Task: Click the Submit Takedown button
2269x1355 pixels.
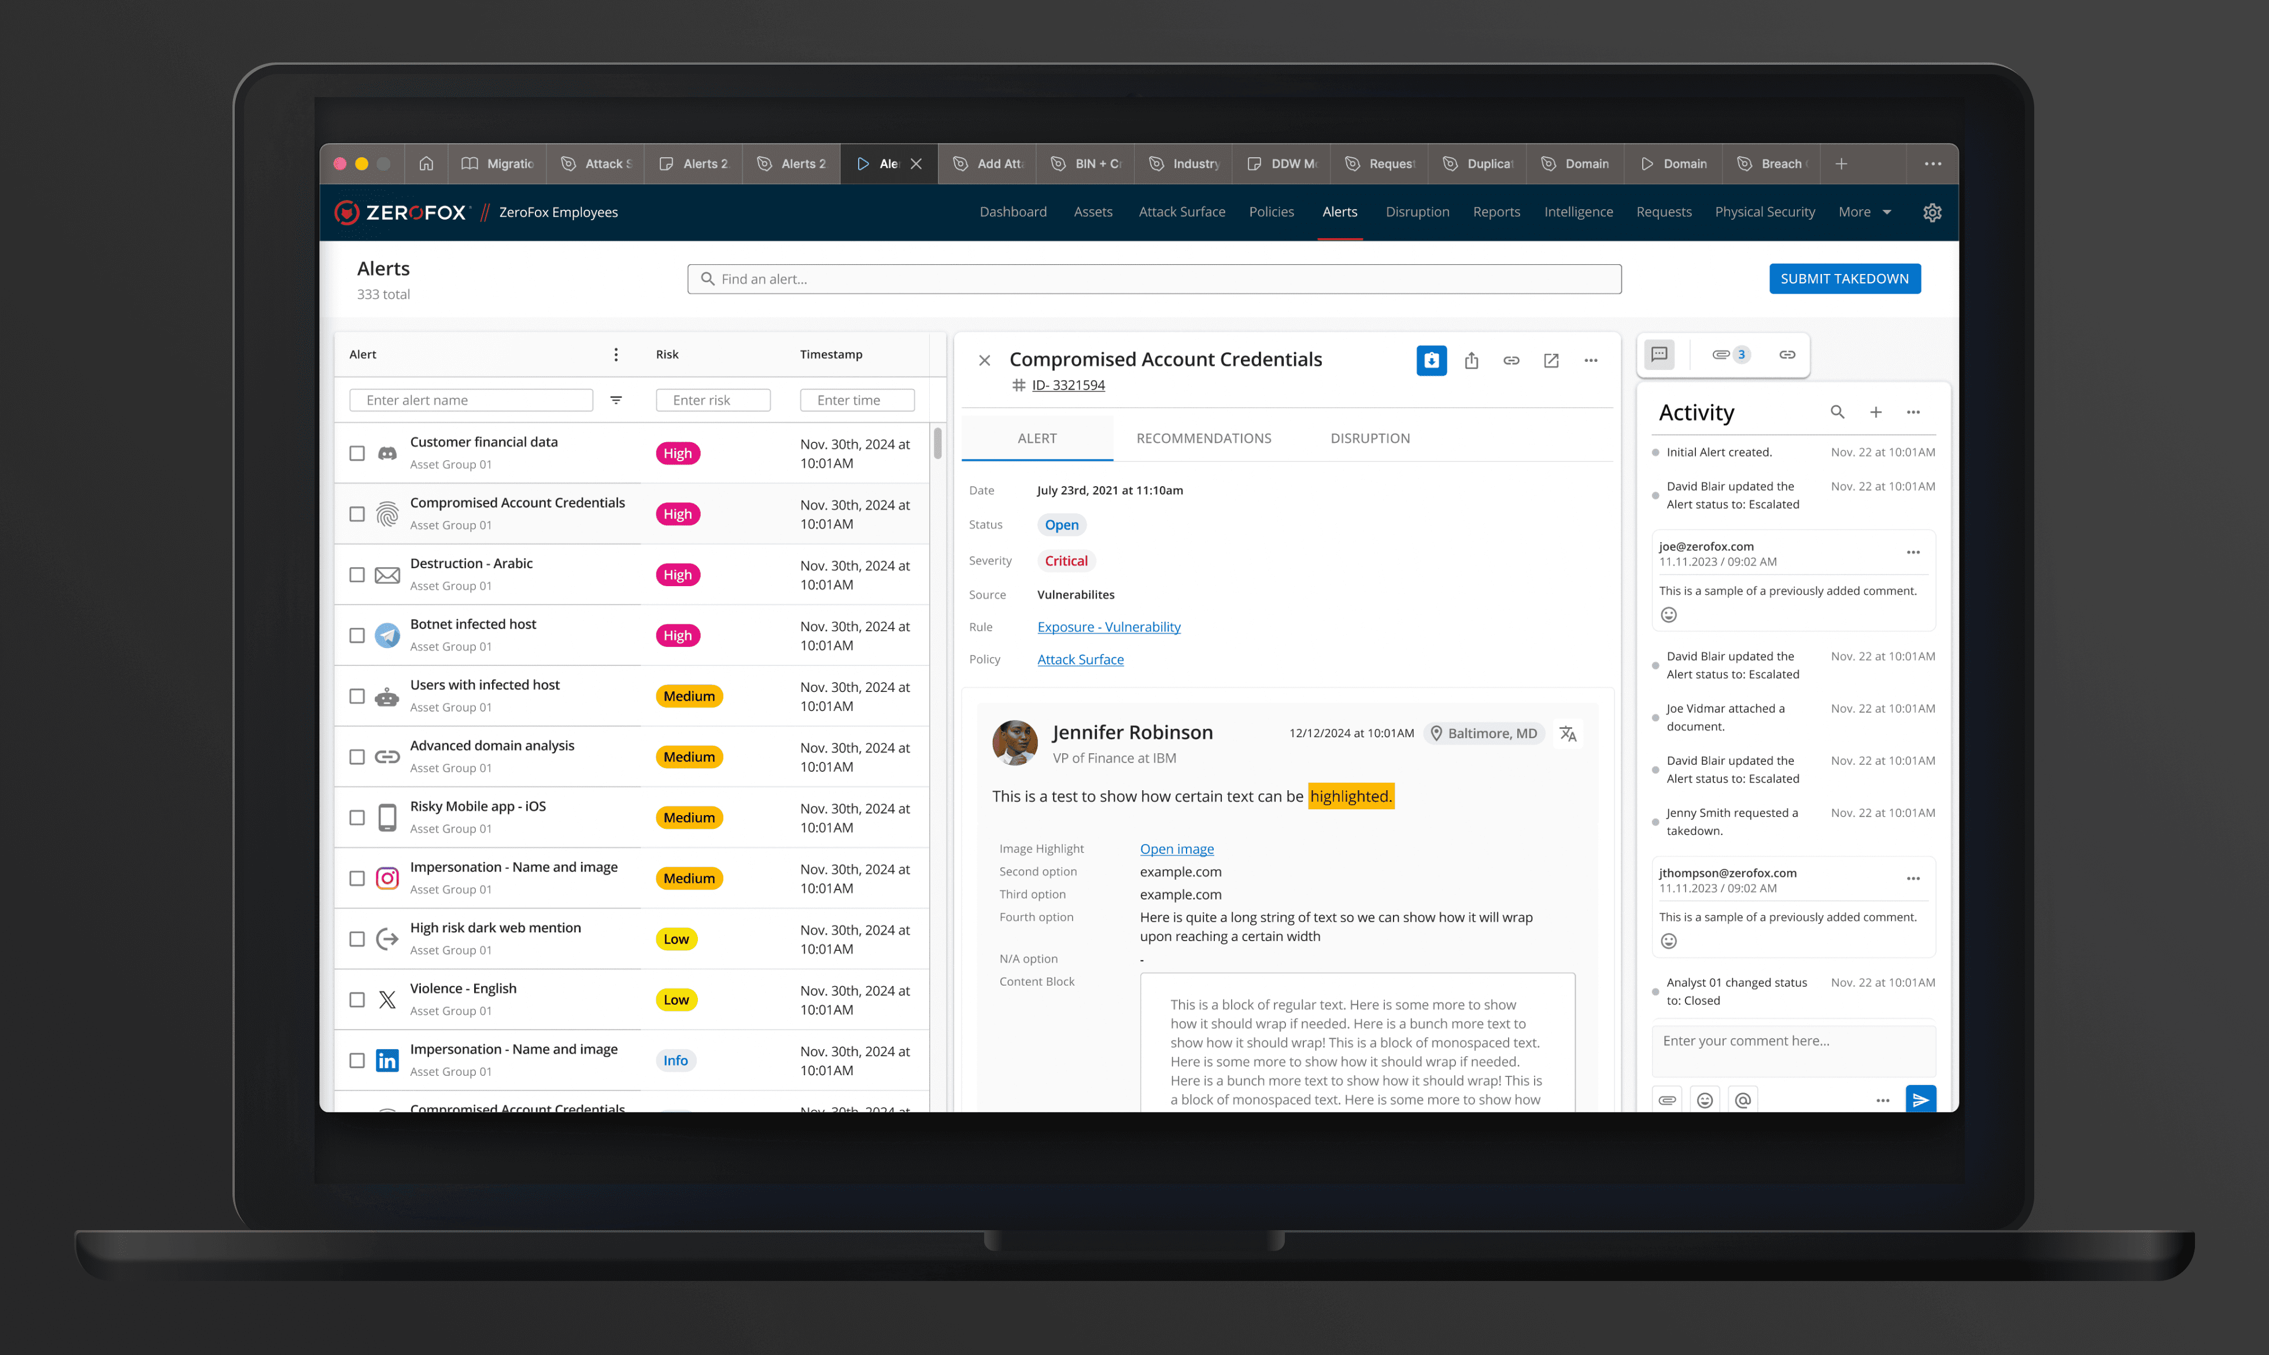Action: coord(1843,279)
